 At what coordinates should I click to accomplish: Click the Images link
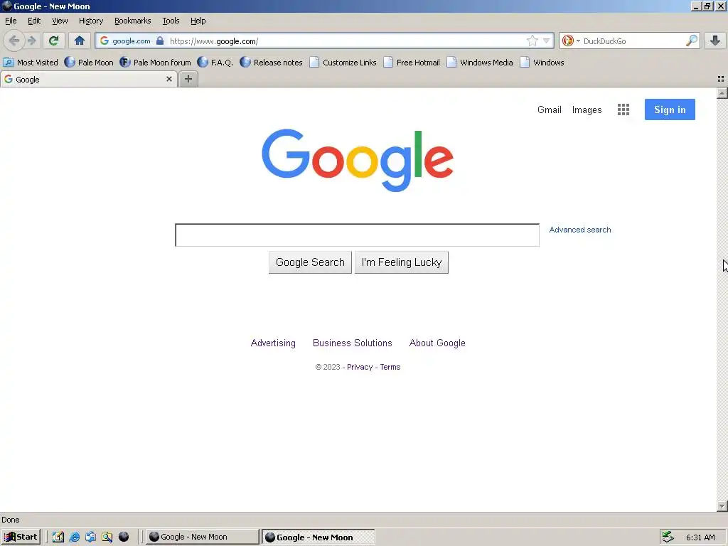587,109
